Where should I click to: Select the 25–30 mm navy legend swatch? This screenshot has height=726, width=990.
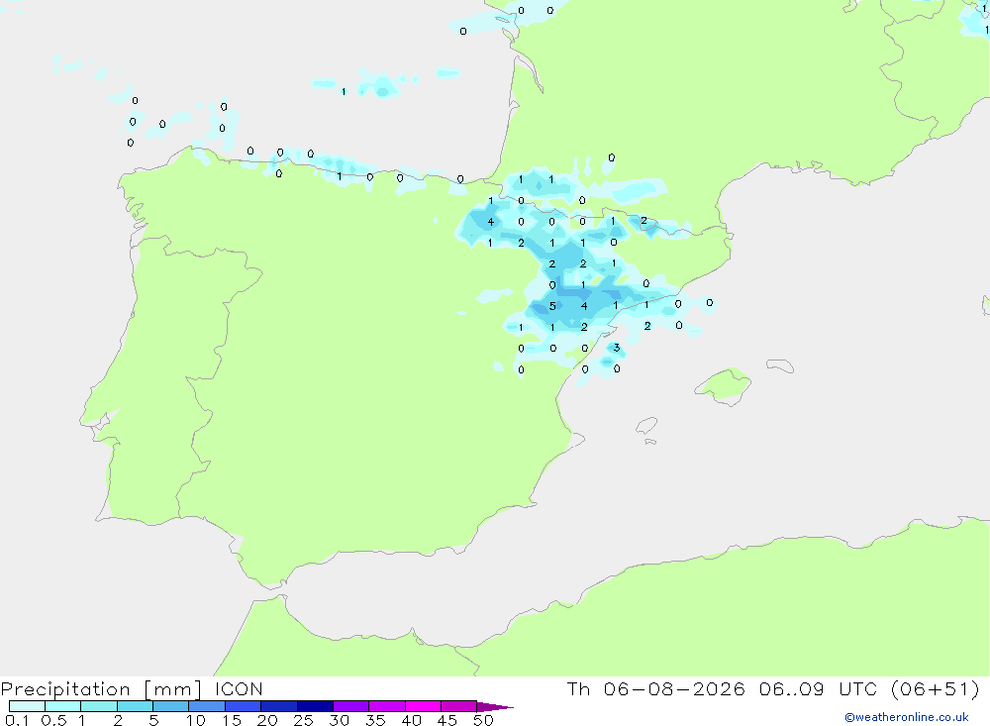[315, 706]
